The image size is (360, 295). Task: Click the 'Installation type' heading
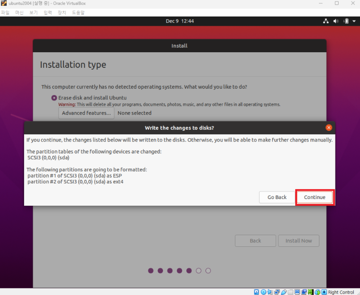pos(73,65)
